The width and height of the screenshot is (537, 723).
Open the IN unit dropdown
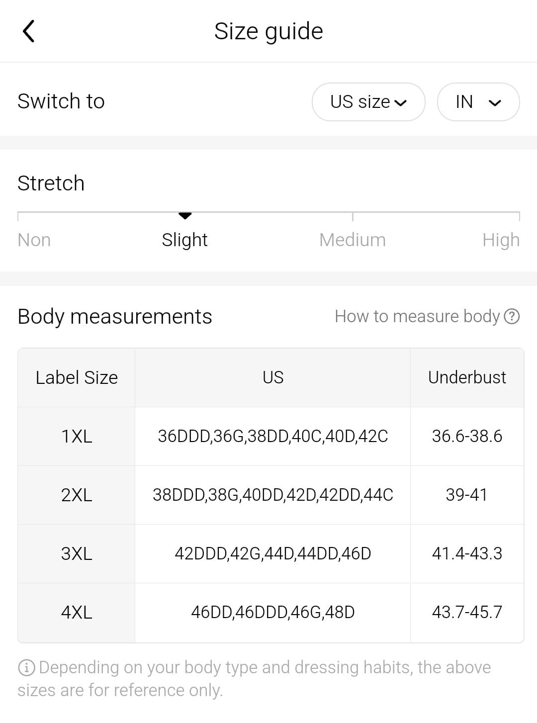pos(478,102)
